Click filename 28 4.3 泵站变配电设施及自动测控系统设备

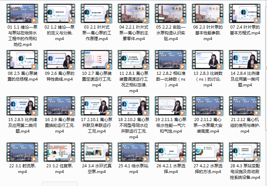245,172
